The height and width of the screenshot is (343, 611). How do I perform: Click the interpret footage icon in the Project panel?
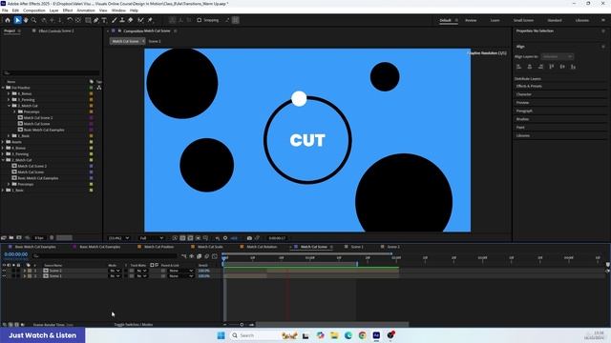pyautogui.click(x=4, y=237)
